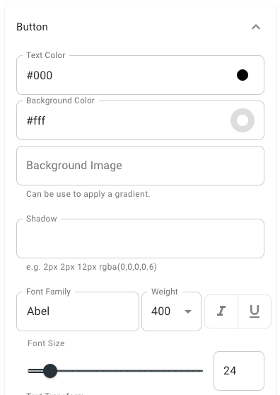The height and width of the screenshot is (395, 280).
Task: Click the gradient helper text under Background Image
Action: pos(88,194)
